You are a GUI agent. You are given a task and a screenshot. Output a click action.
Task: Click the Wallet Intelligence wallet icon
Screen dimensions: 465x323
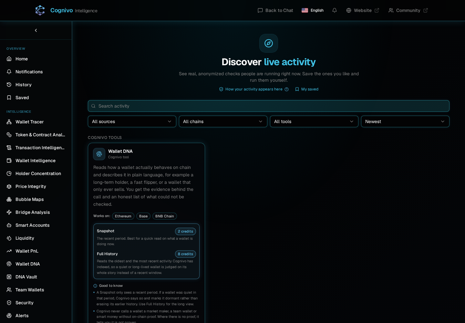click(9, 161)
